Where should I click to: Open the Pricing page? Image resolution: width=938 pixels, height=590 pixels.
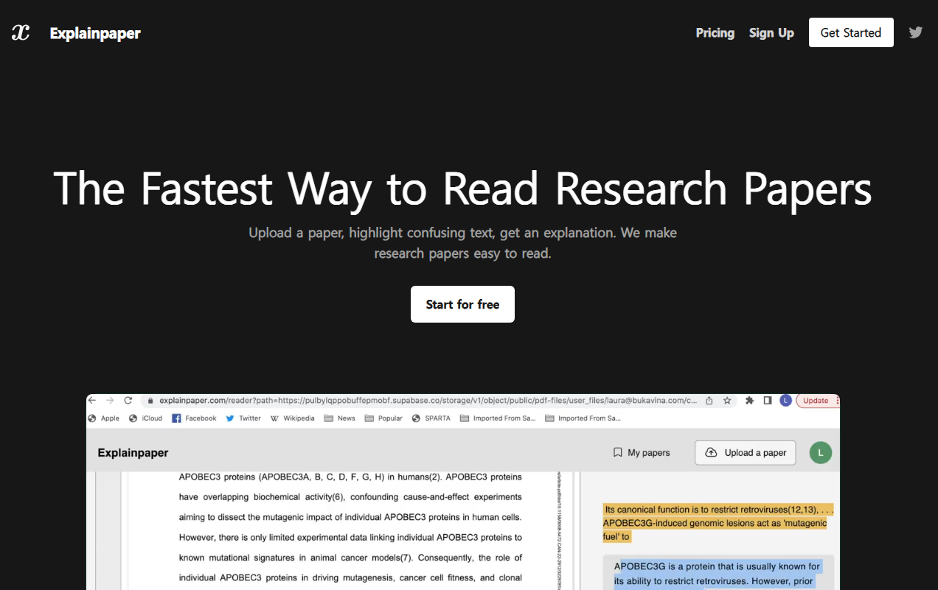pyautogui.click(x=715, y=32)
